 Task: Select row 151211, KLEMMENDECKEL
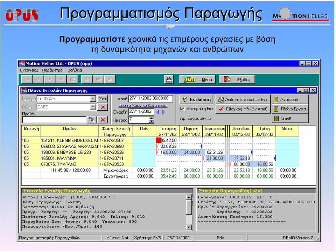pyautogui.click(x=69, y=140)
